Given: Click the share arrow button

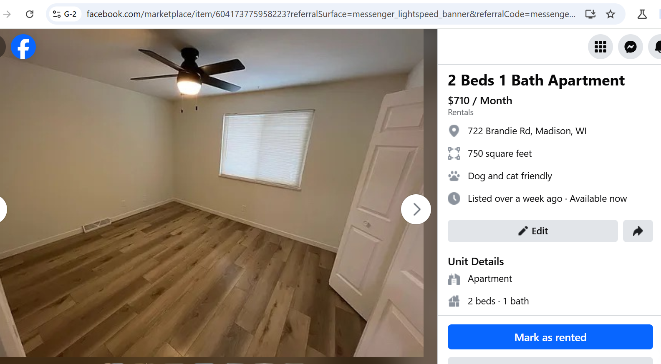Looking at the screenshot, I should point(638,231).
